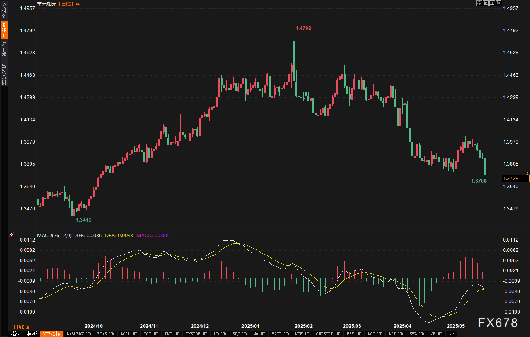Click the crosshair cursor icon at top right
The image size is (530, 337).
point(479,3)
